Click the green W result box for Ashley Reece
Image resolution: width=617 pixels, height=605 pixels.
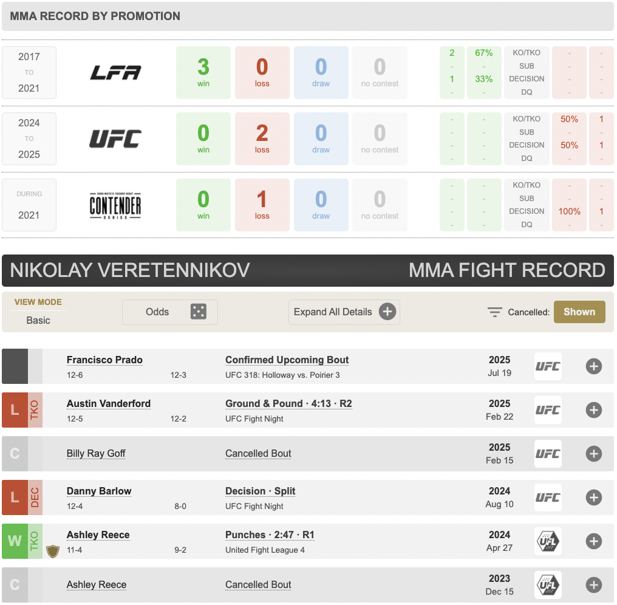(15, 541)
